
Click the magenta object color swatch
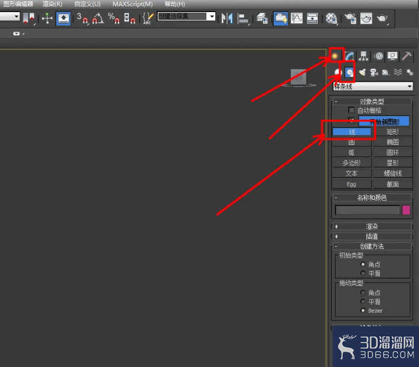(x=406, y=210)
